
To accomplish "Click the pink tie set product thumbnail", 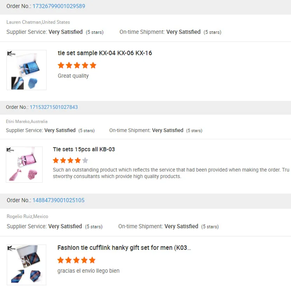I will pyautogui.click(x=24, y=165).
